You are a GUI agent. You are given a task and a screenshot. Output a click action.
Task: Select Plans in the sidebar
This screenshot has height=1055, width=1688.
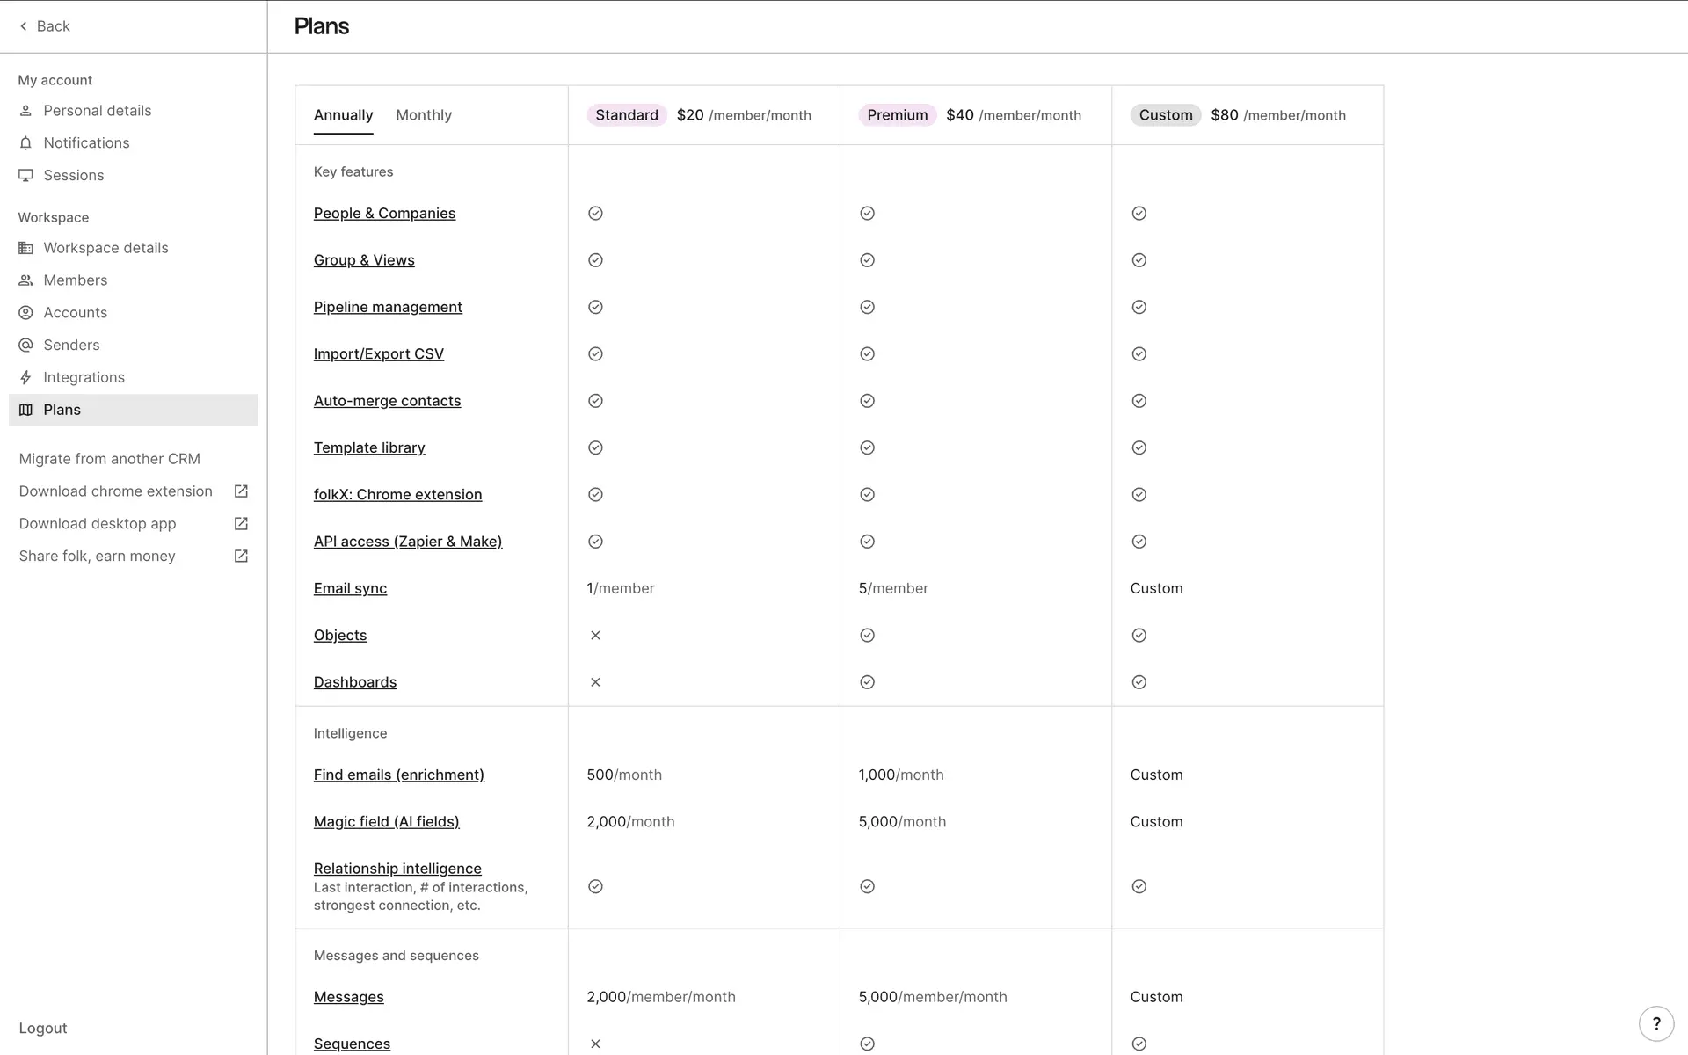[62, 410]
